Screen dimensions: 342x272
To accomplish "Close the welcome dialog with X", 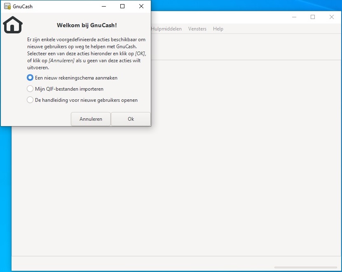I will [x=141, y=6].
